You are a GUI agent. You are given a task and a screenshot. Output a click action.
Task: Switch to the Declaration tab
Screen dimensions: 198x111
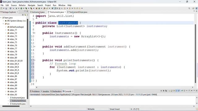pyautogui.click(x=56, y=91)
